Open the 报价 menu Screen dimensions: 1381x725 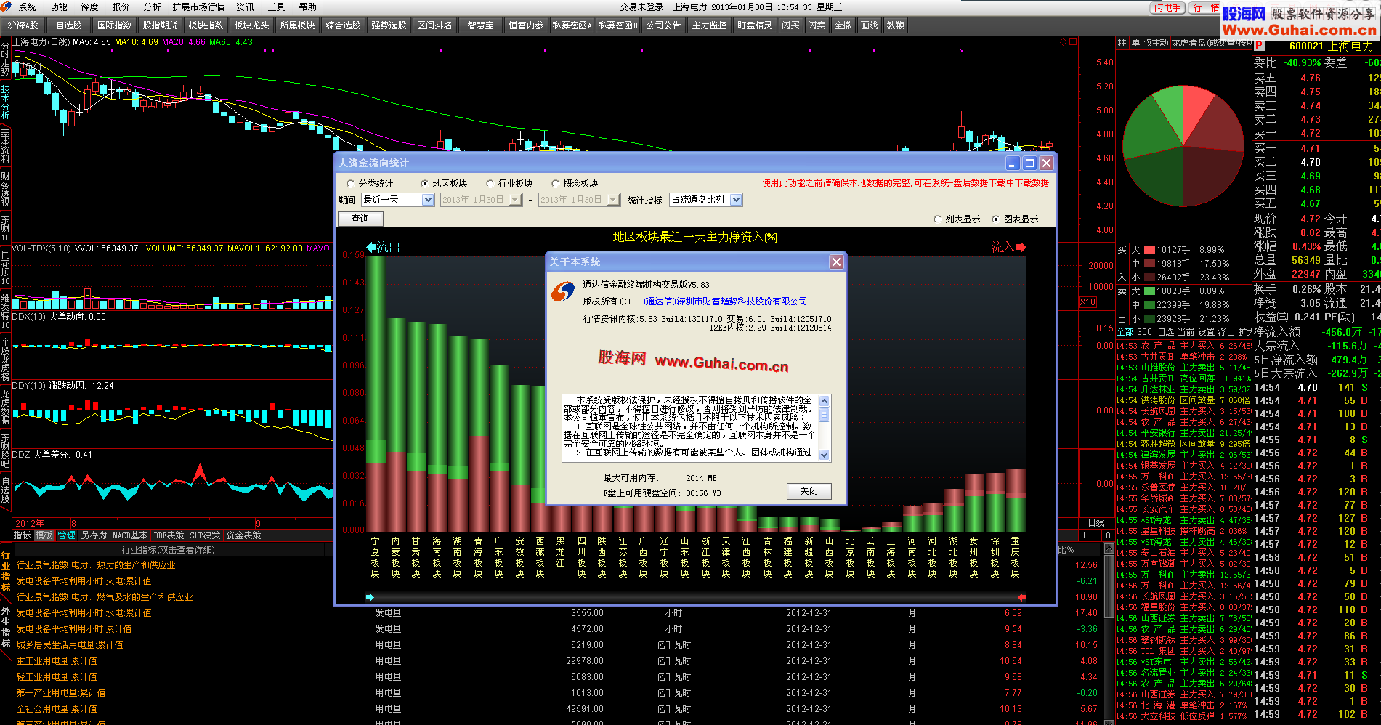121,7
